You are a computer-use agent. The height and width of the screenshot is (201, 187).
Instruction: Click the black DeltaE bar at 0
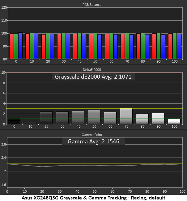[x=14, y=121]
